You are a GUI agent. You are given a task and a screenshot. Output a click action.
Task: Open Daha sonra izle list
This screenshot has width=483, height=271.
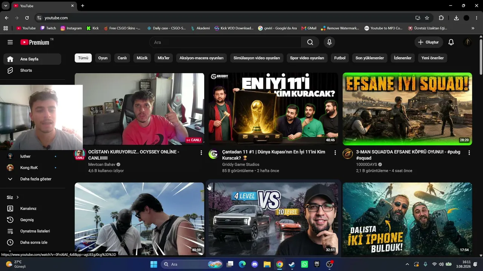point(32,242)
